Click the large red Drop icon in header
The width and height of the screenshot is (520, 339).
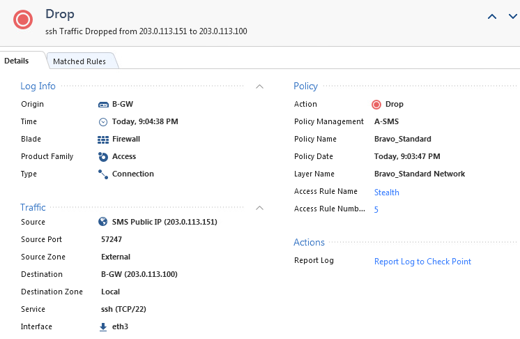click(x=23, y=20)
